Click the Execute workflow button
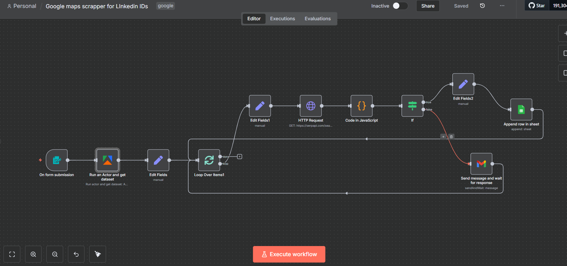567x266 pixels. [x=289, y=254]
